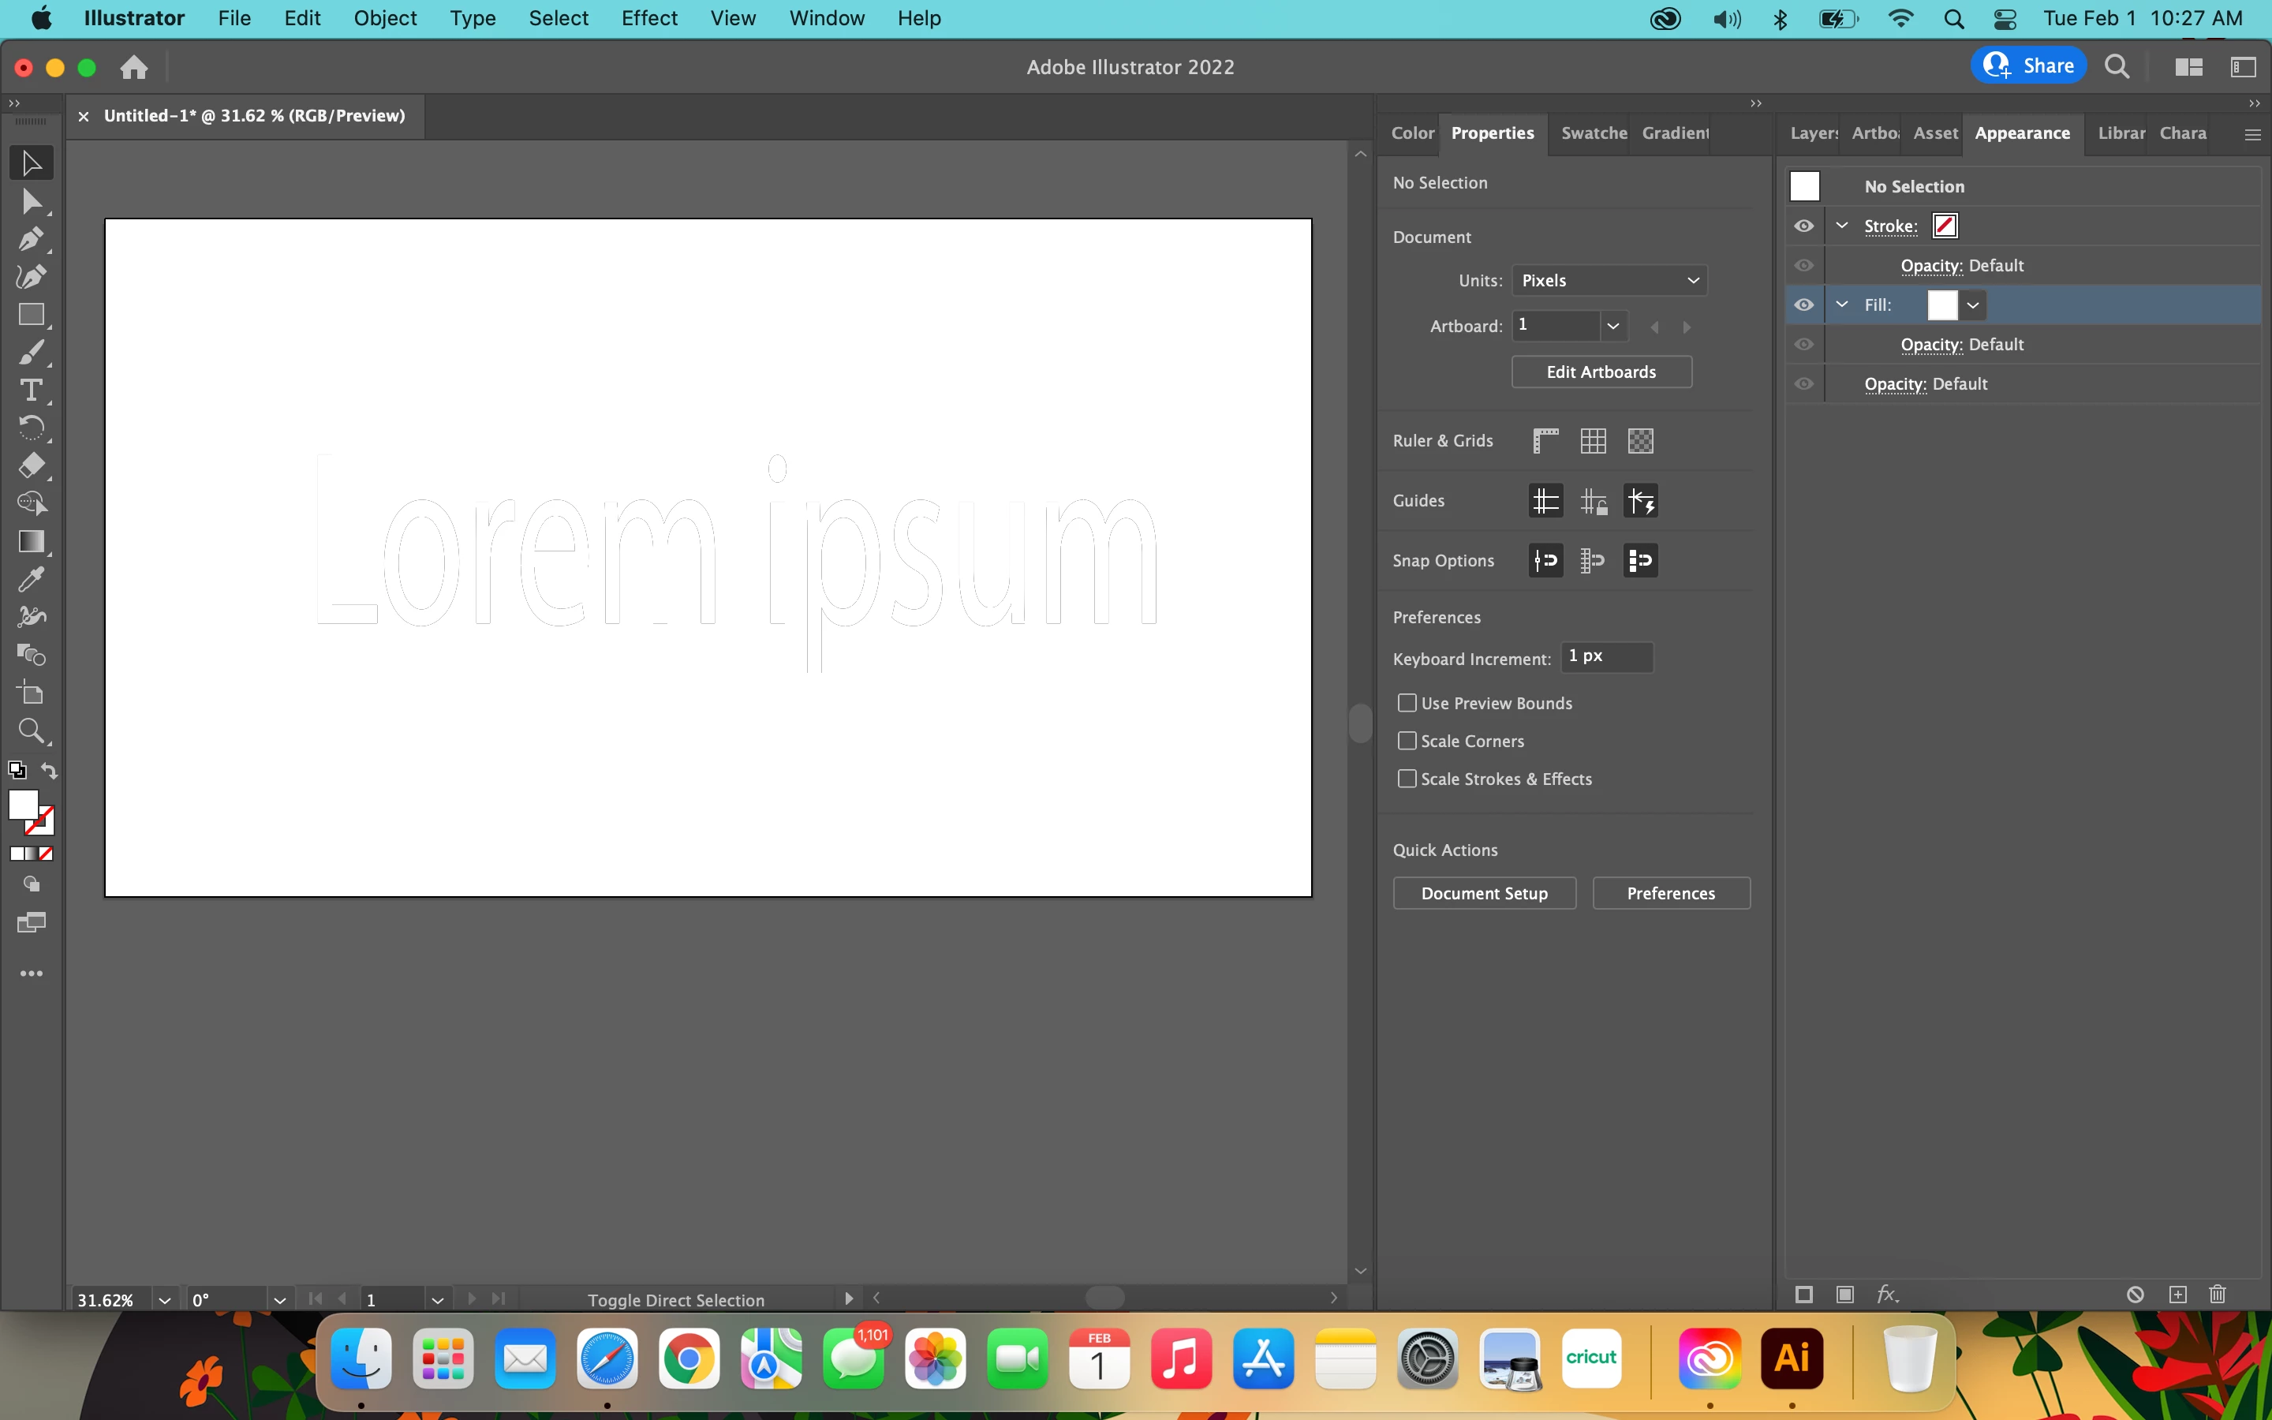Show the grid in Ruler & Grids
This screenshot has width=2272, height=1420.
[1594, 440]
